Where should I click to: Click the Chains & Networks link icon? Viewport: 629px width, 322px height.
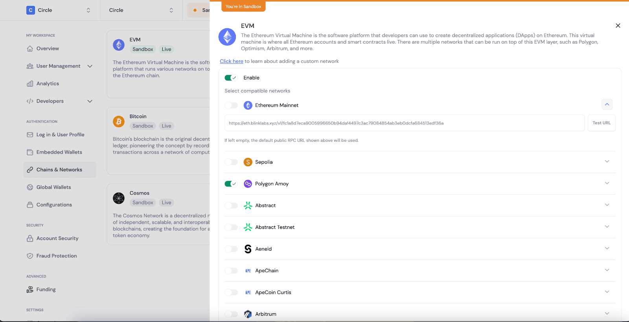tap(30, 170)
